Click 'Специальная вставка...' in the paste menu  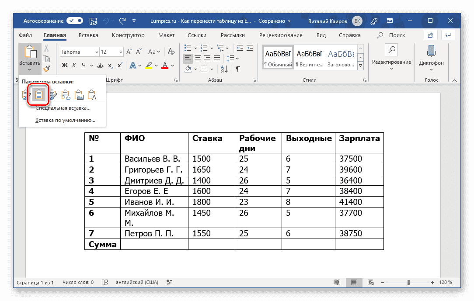click(x=62, y=108)
